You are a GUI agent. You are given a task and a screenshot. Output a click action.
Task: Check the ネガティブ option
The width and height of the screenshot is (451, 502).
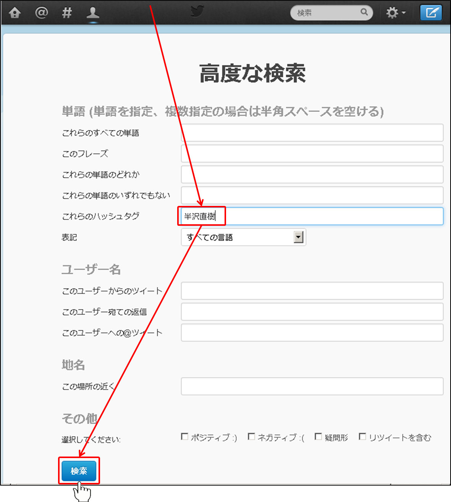[x=251, y=436]
